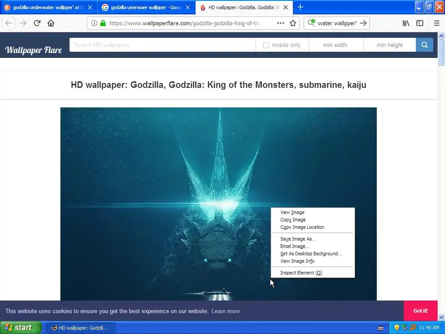Screen dimensions: 445x334
Task: Click the Wallpaper Flare site logo
Action: tap(33, 50)
